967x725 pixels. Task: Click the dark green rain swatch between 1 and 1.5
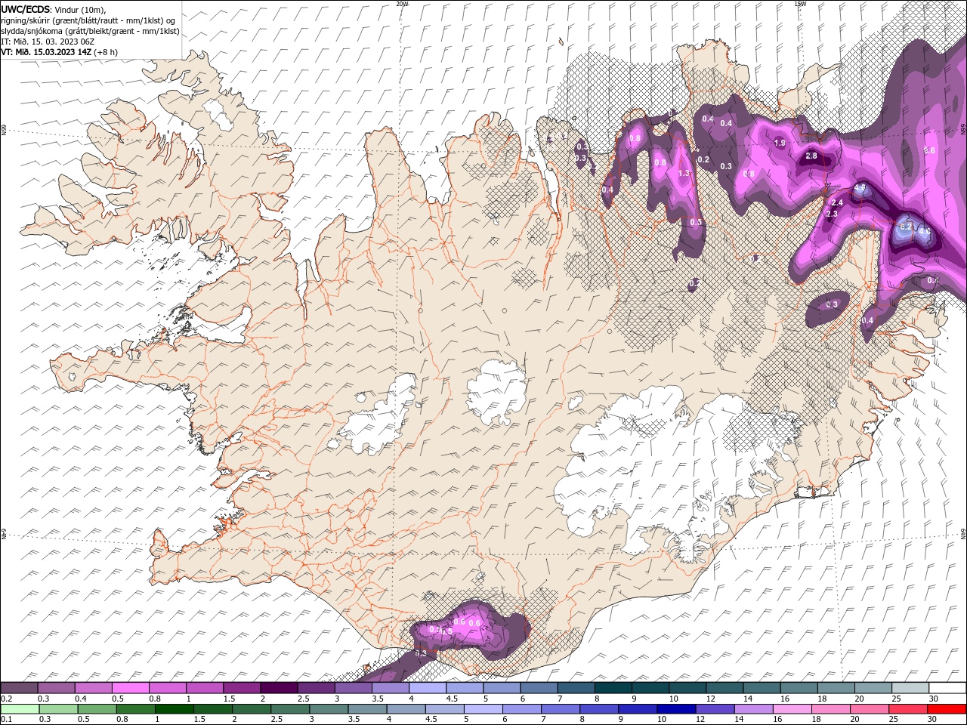(x=175, y=709)
